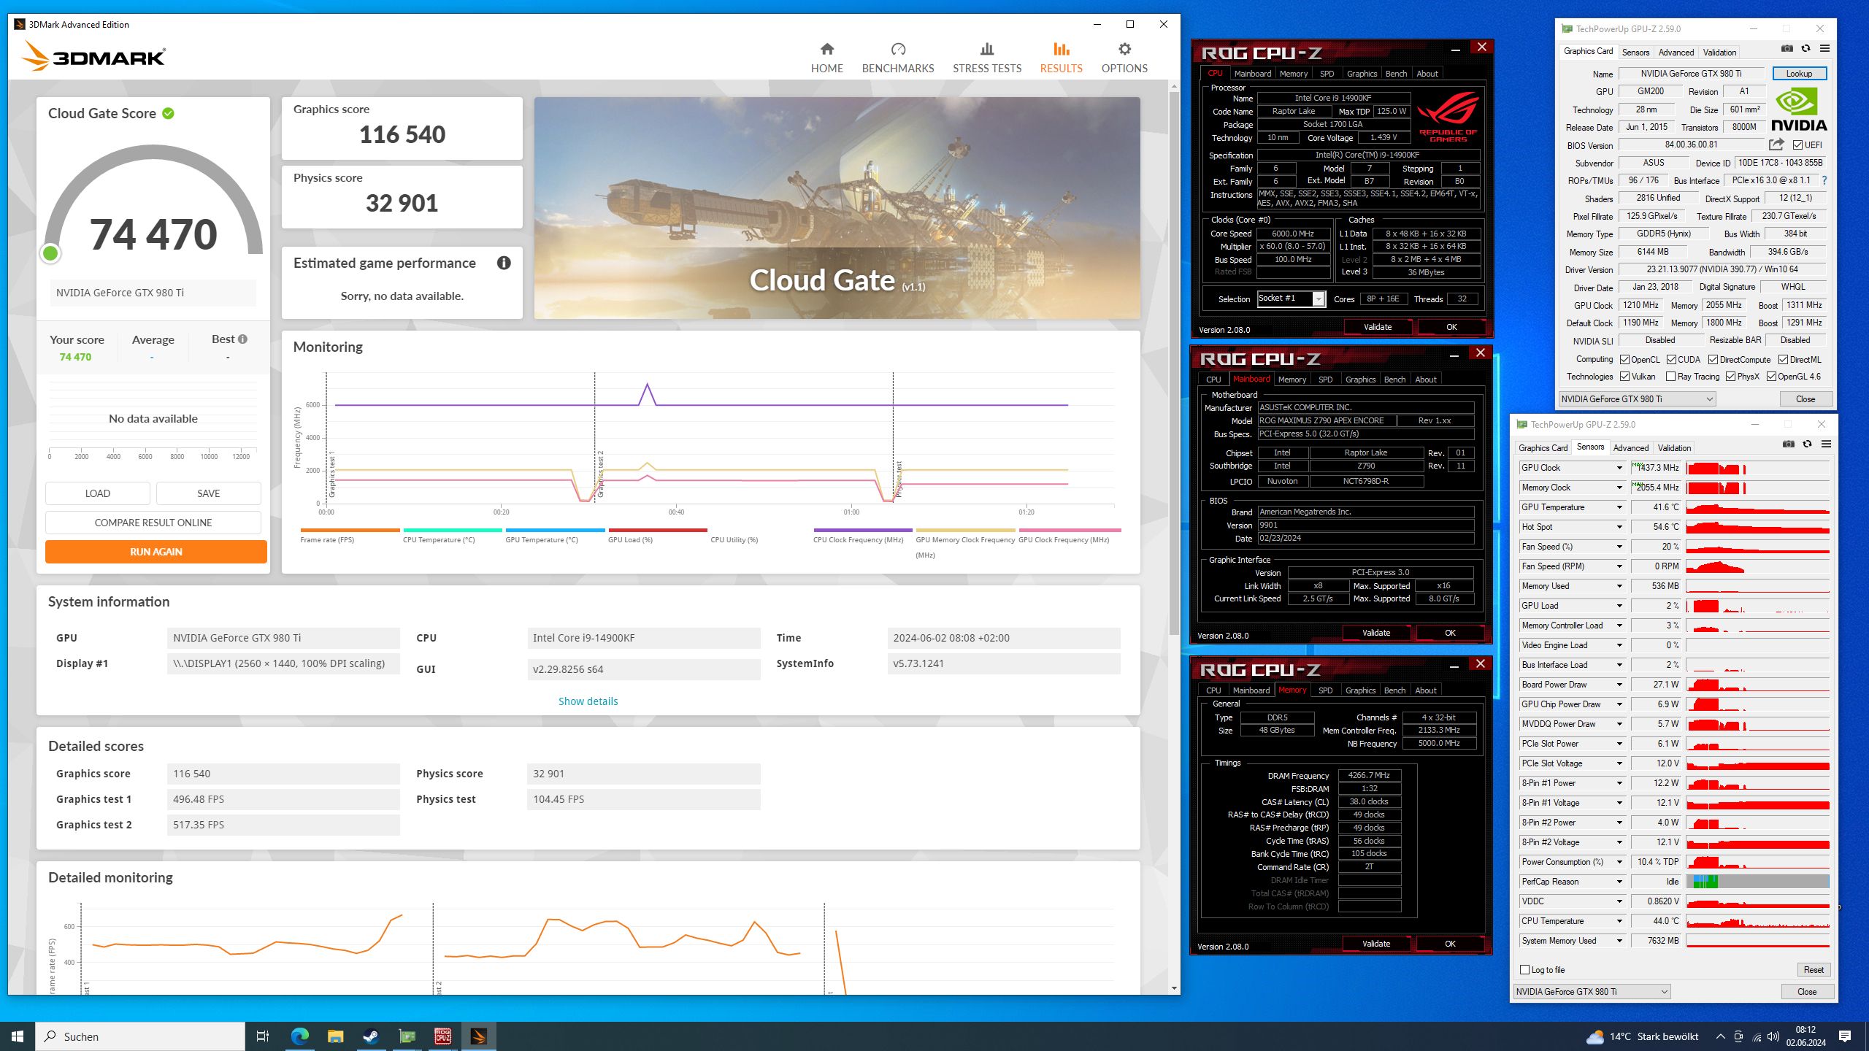This screenshot has width=1869, height=1051.
Task: Click the Bus Interface question mark in GPU-Z
Action: pos(1824,180)
